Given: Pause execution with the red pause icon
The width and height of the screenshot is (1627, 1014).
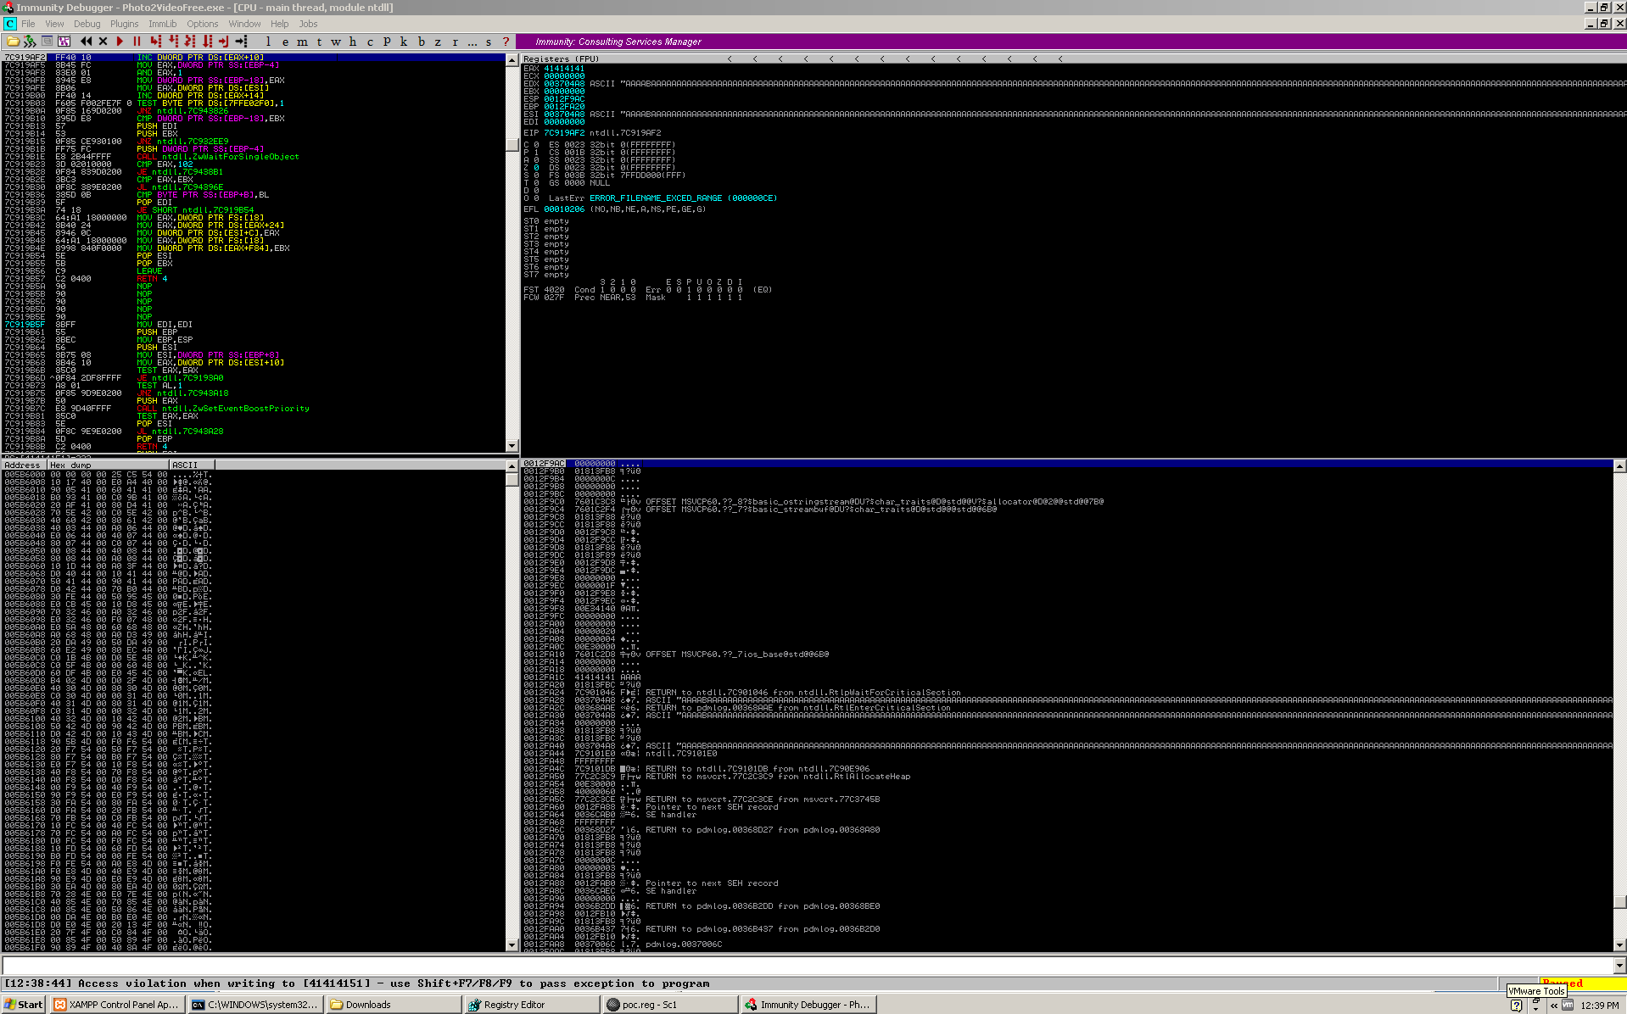Looking at the screenshot, I should click(x=137, y=42).
